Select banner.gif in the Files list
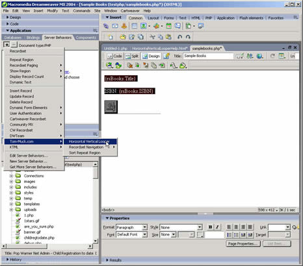Image resolution: width=303 pixels, height=266 pixels. (x=33, y=232)
